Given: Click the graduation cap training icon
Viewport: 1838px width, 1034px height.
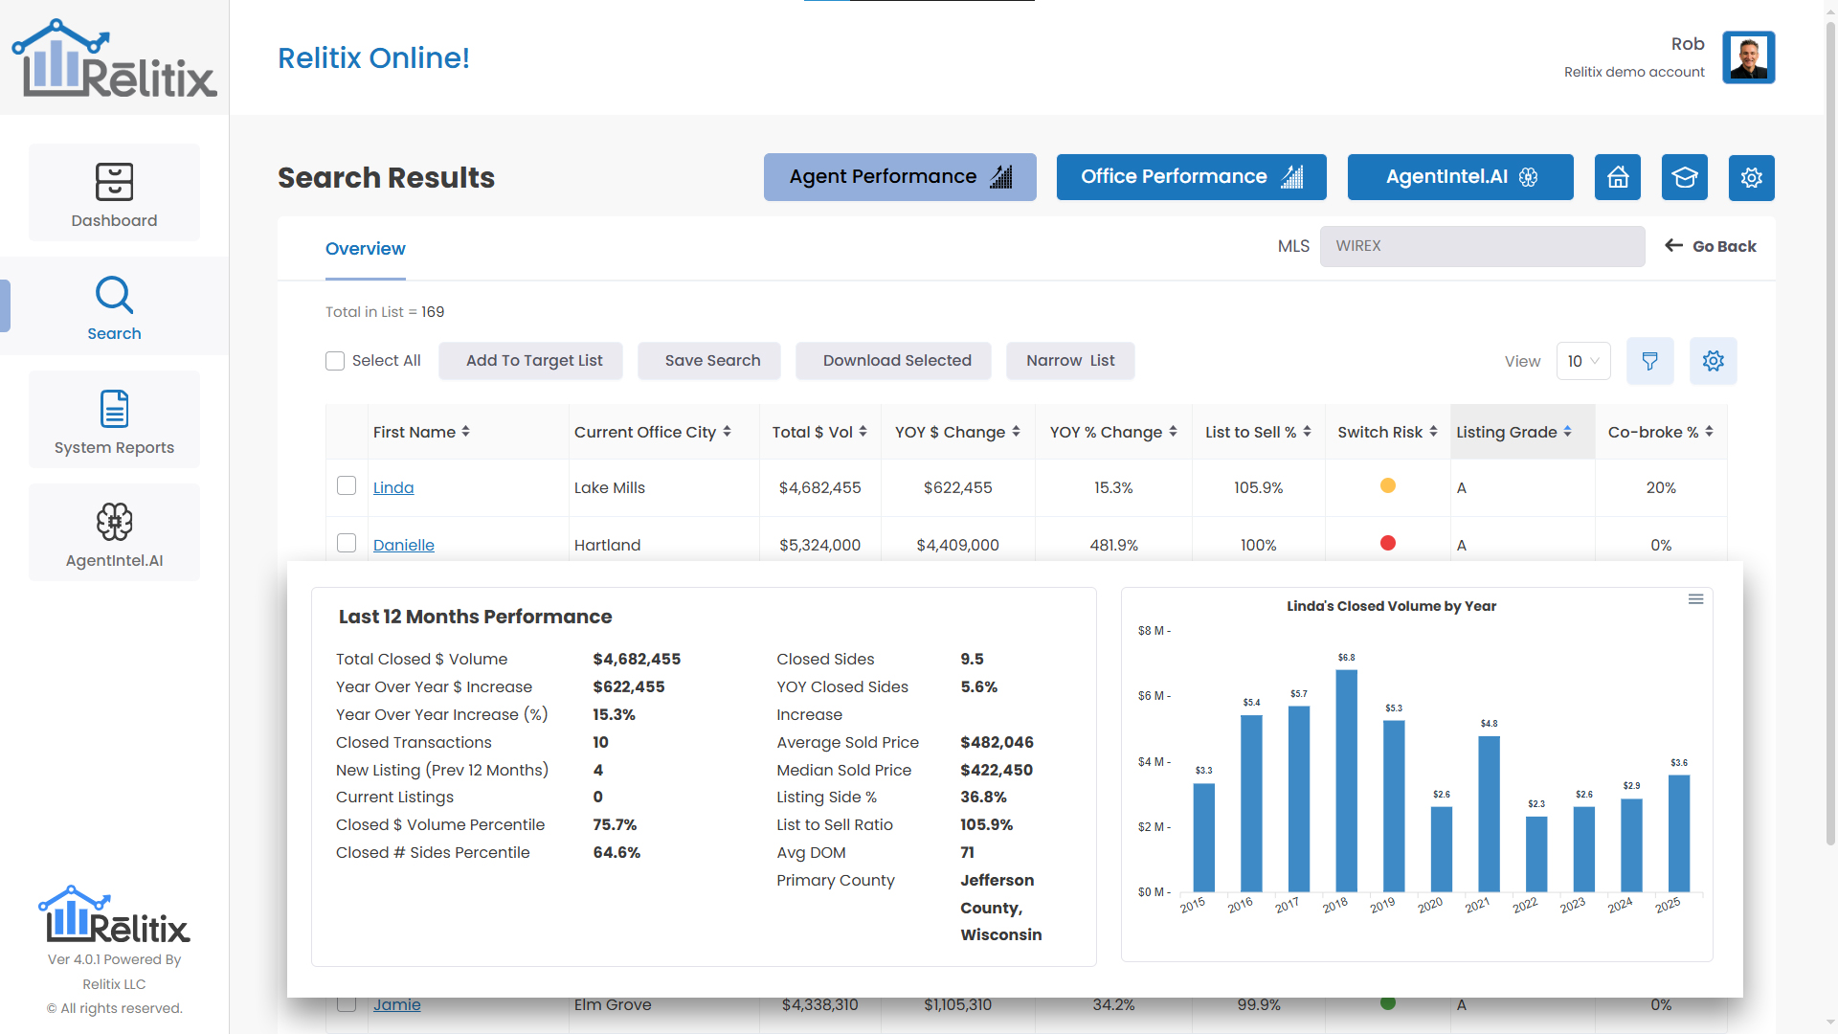Looking at the screenshot, I should tap(1685, 177).
